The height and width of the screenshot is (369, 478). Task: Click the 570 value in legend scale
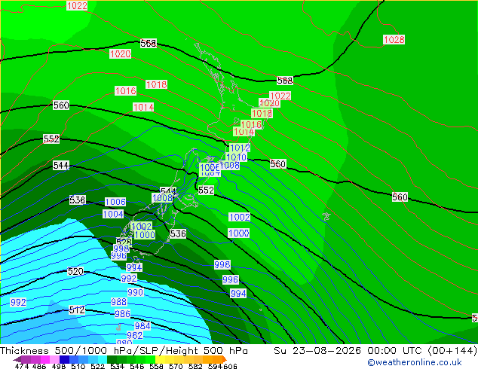pos(176,366)
